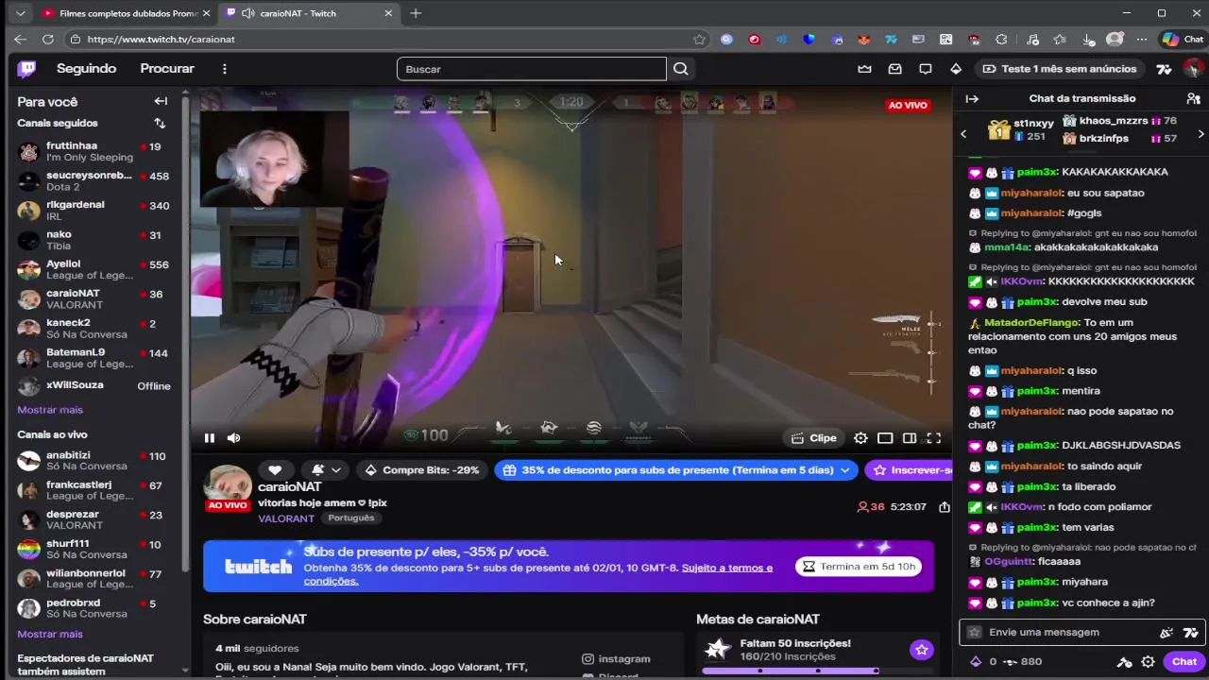Image resolution: width=1209 pixels, height=680 pixels.
Task: Click the Português language tag
Action: click(x=351, y=518)
